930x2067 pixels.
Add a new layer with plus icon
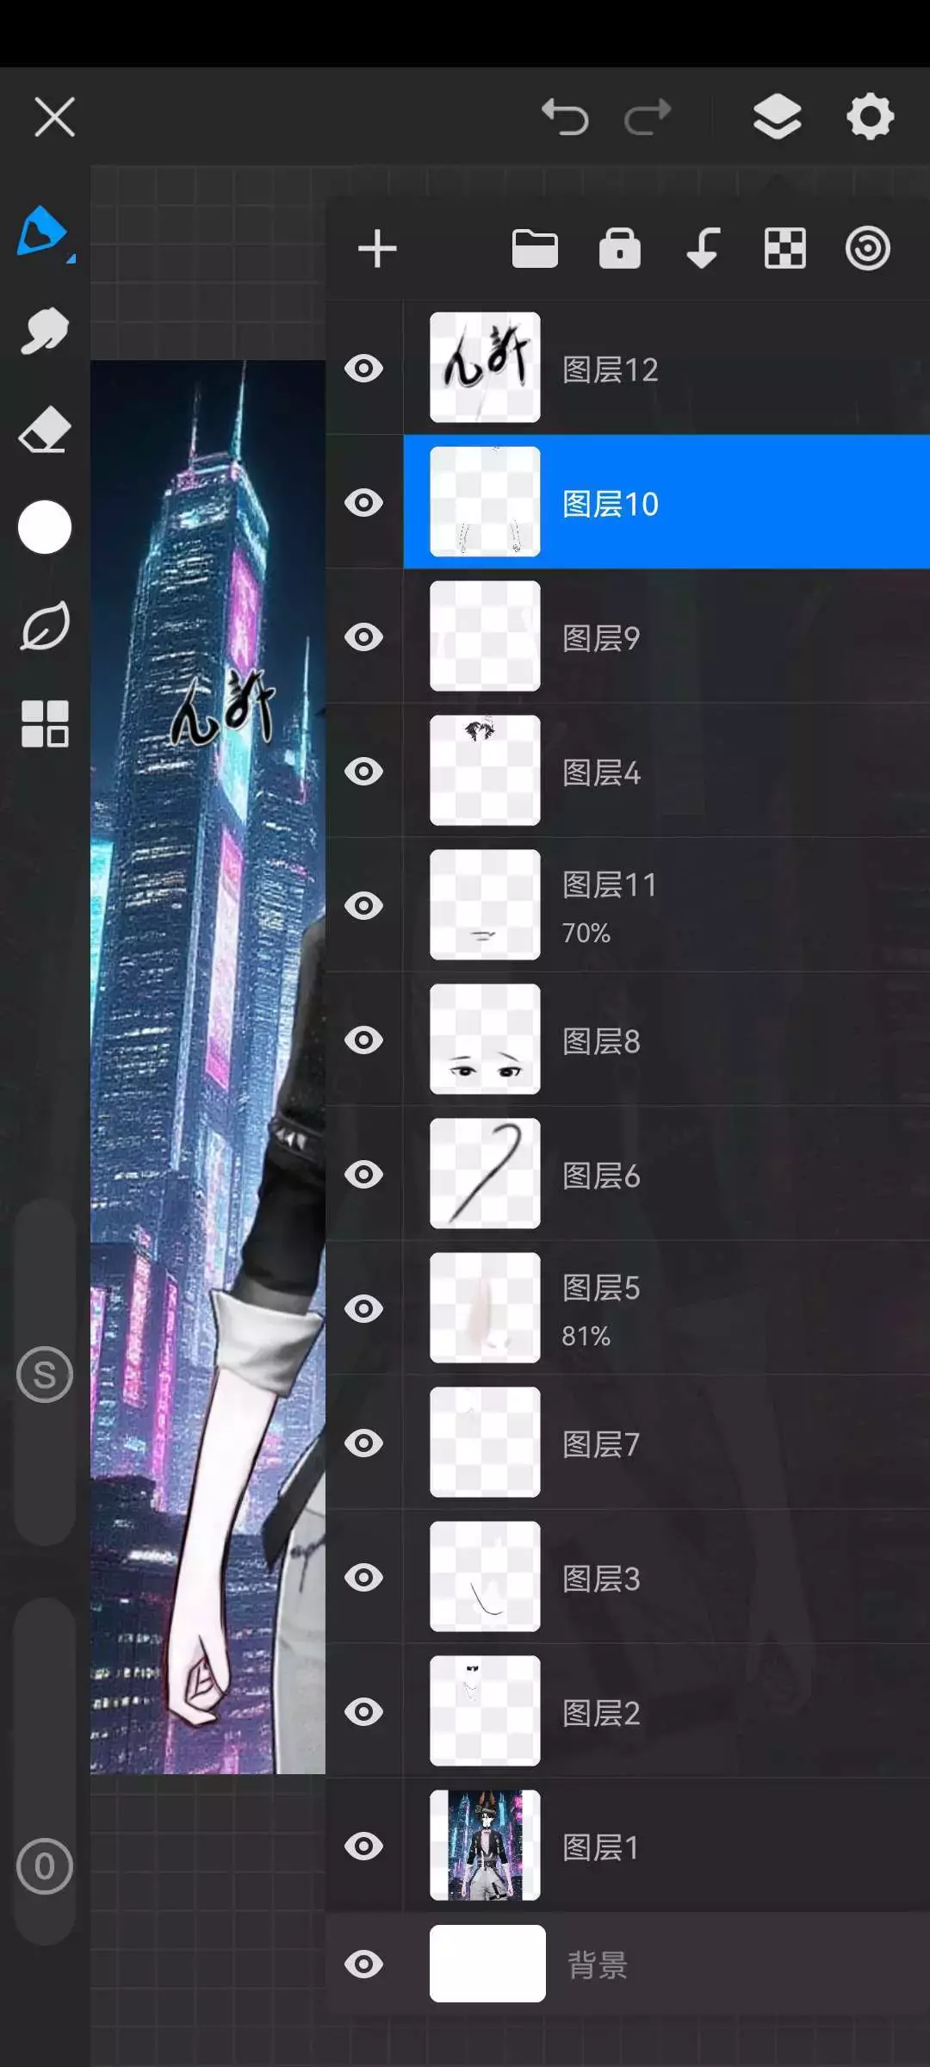[x=377, y=249]
